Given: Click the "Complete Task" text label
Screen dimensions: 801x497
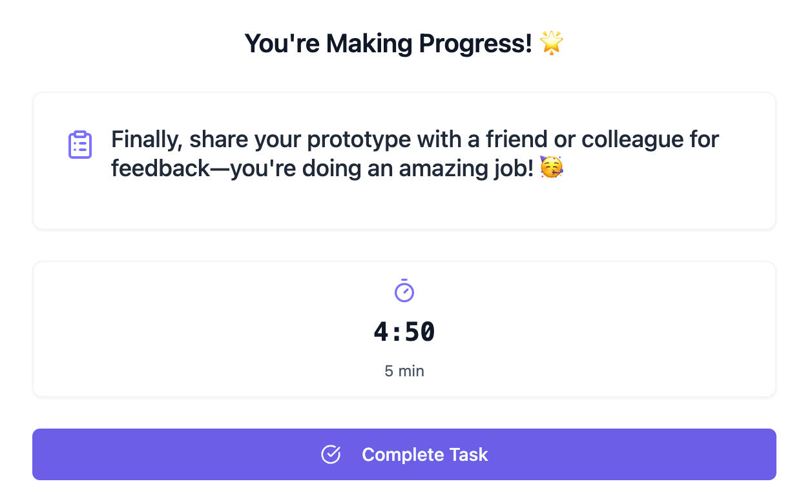Looking at the screenshot, I should pyautogui.click(x=424, y=454).
